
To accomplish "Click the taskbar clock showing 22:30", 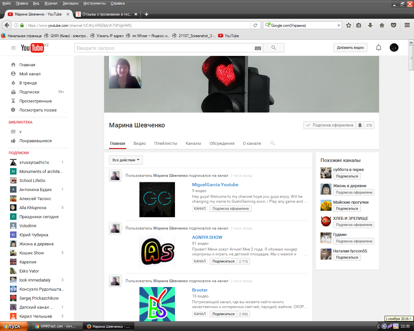I will tap(405, 326).
